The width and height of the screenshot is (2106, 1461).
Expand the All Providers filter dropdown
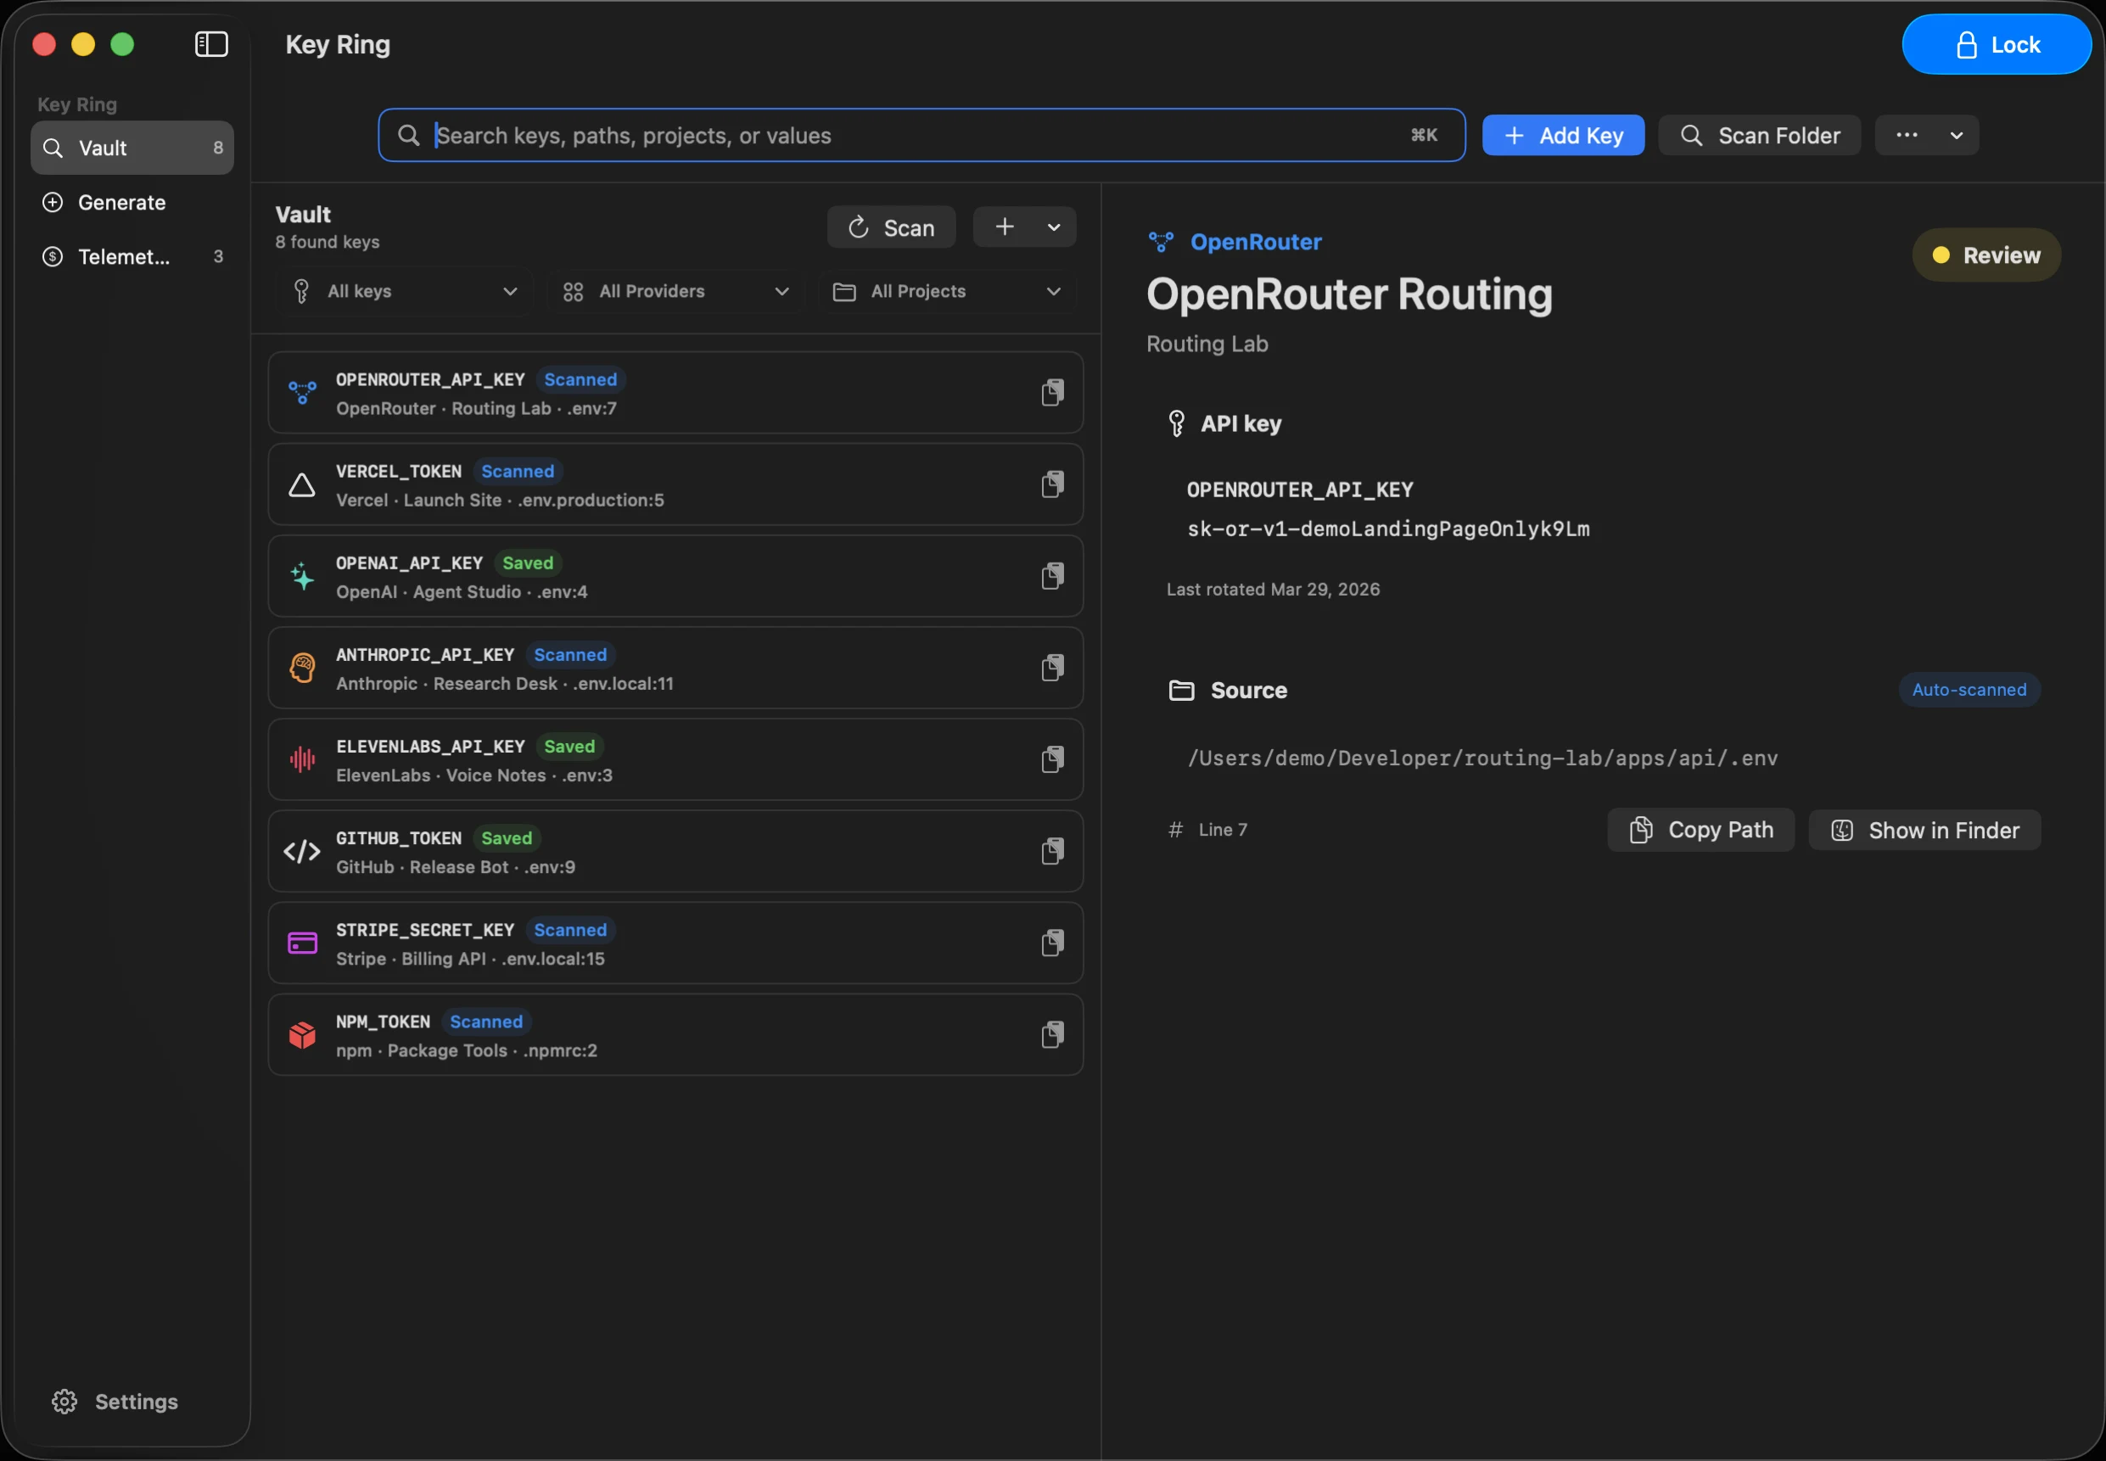click(675, 291)
